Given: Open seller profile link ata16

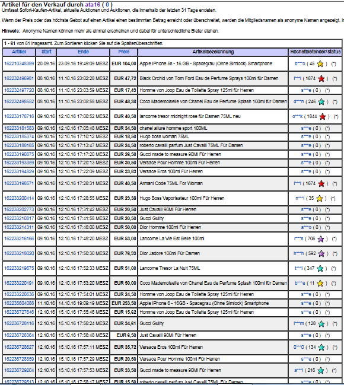Looking at the screenshot, I should [x=93, y=4].
